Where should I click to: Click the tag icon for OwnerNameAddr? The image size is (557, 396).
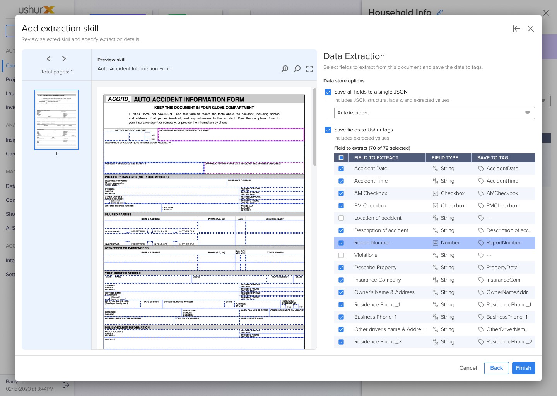(x=481, y=292)
